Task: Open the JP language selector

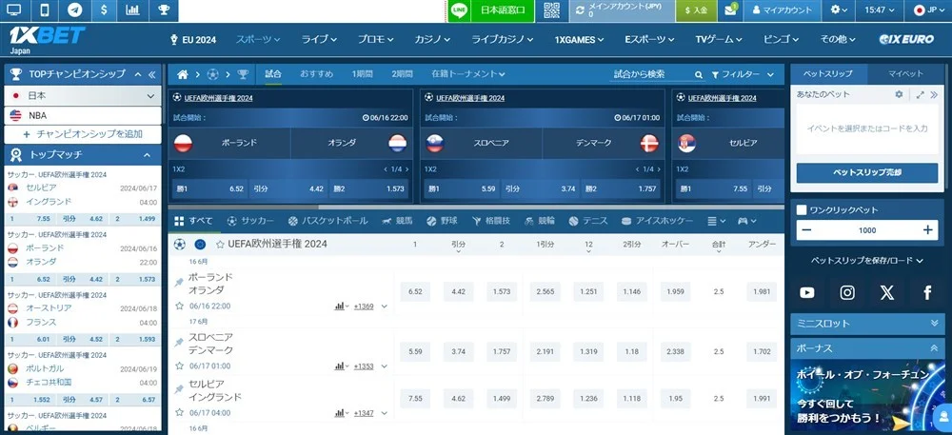Action: tap(928, 10)
